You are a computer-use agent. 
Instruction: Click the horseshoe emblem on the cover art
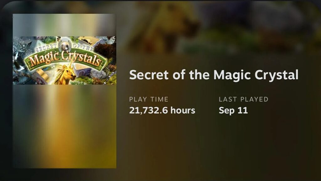click(65, 45)
